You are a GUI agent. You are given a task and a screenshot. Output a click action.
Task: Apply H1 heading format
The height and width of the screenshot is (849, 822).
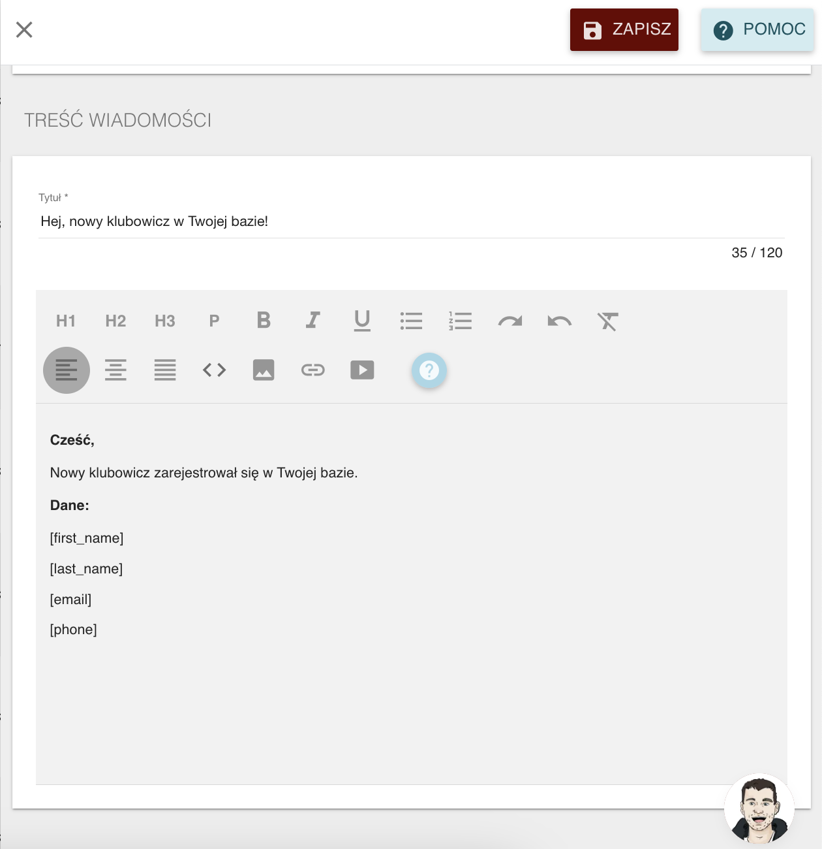[x=66, y=321]
